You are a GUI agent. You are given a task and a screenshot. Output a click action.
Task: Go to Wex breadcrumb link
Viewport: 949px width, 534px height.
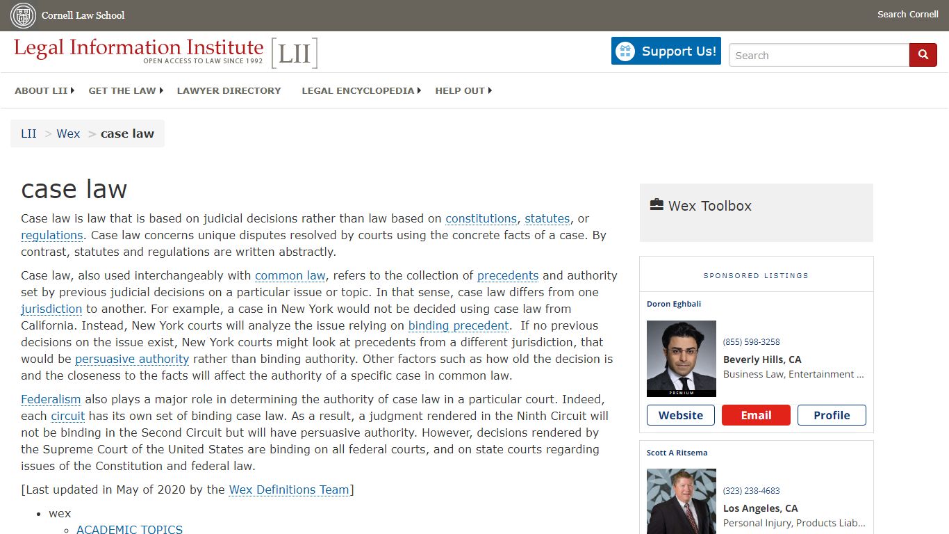[68, 133]
